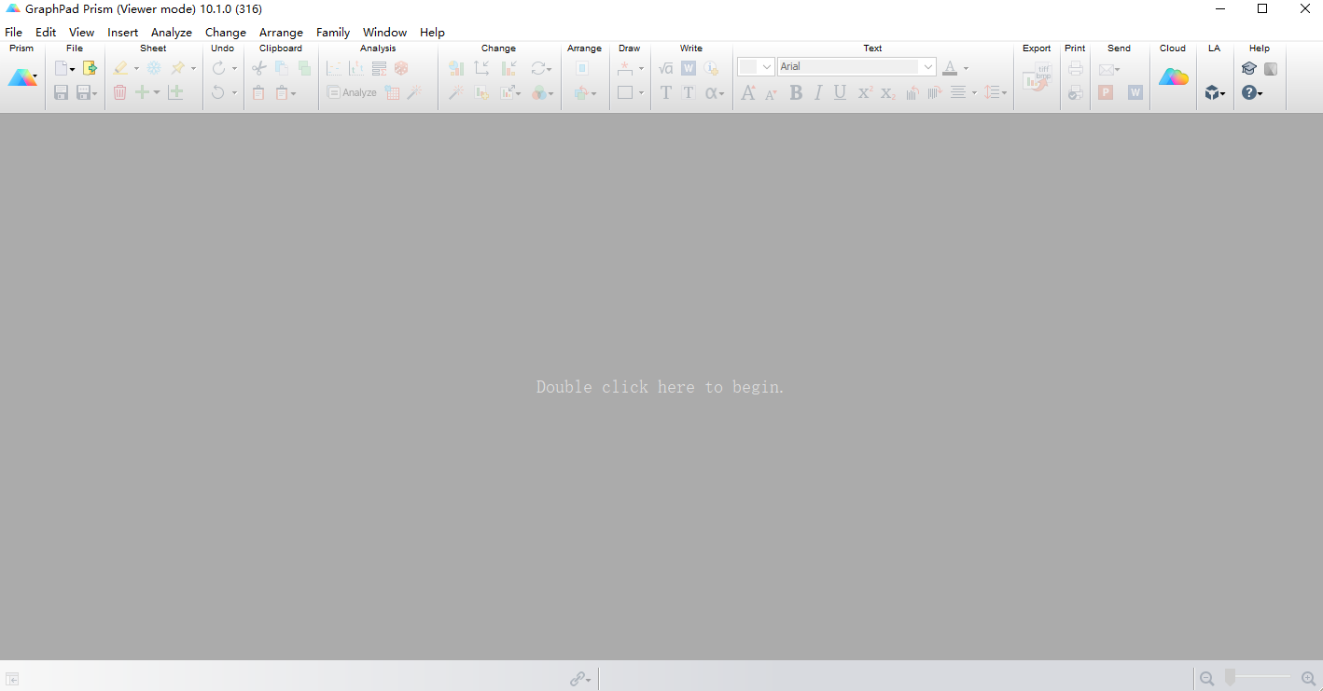Toggle Bold text formatting
Viewport: 1323px width, 691px height.
pyautogui.click(x=795, y=92)
